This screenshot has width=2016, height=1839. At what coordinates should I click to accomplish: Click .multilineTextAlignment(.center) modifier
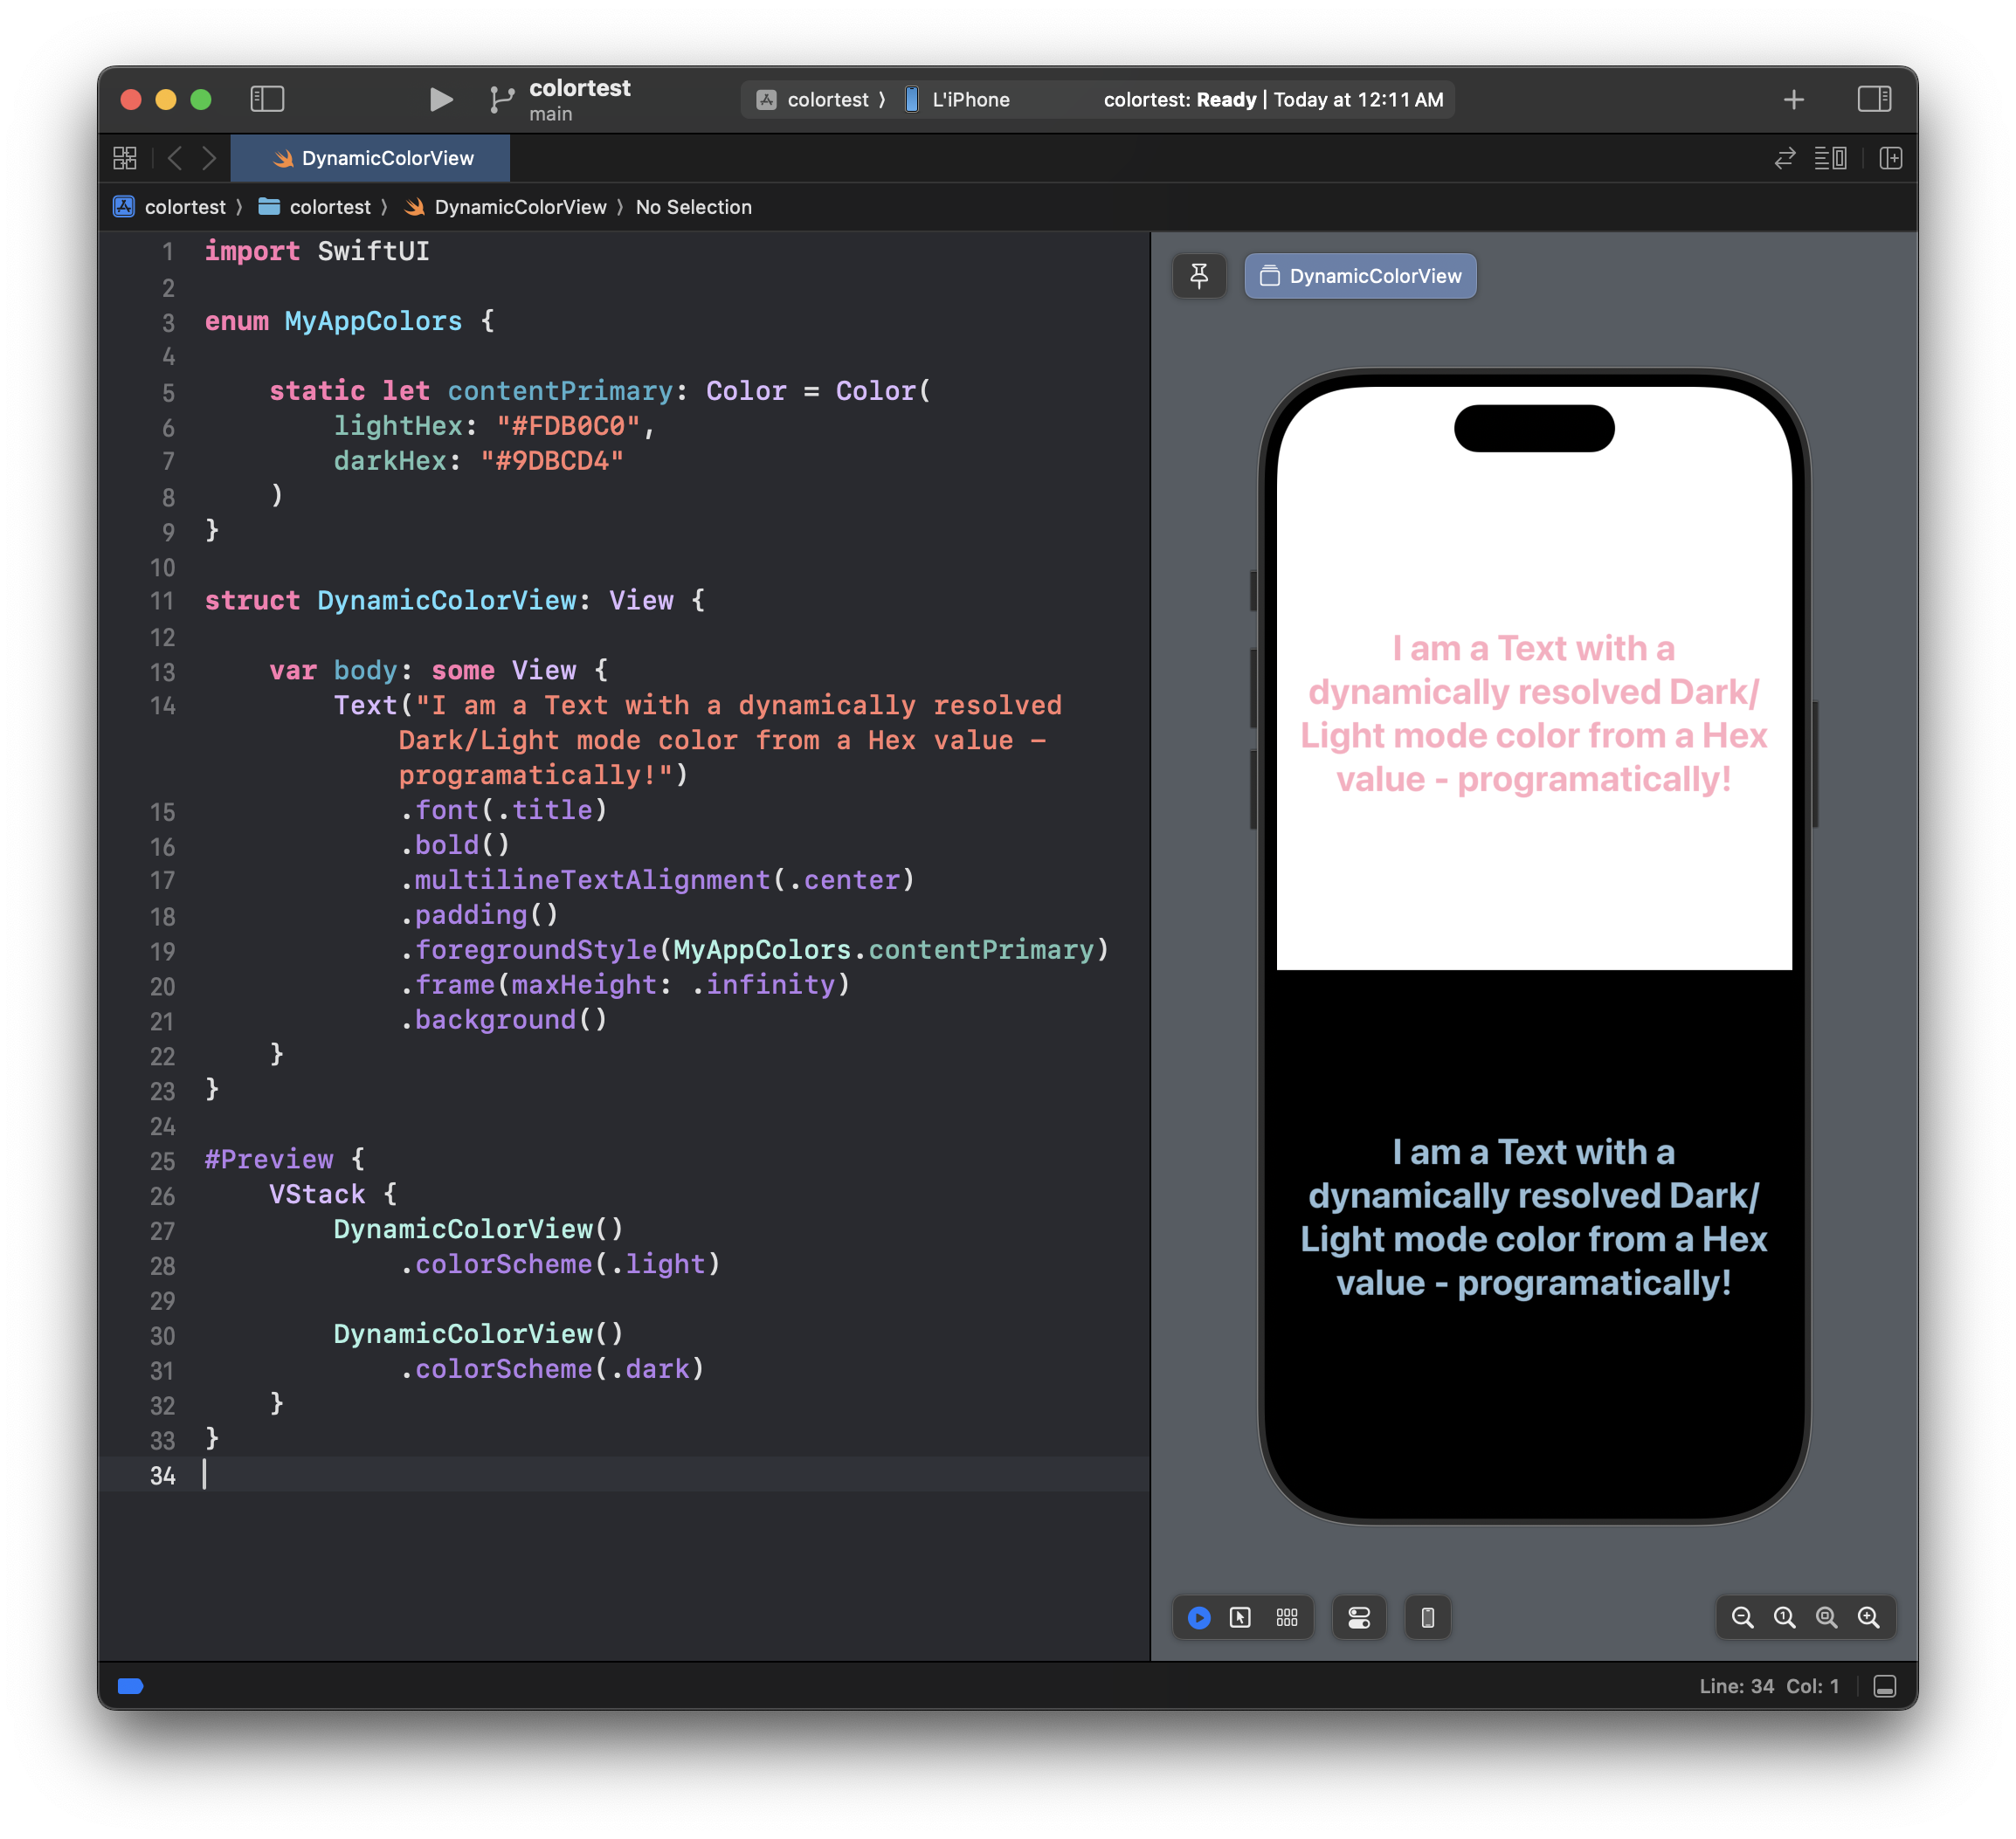(x=657, y=879)
